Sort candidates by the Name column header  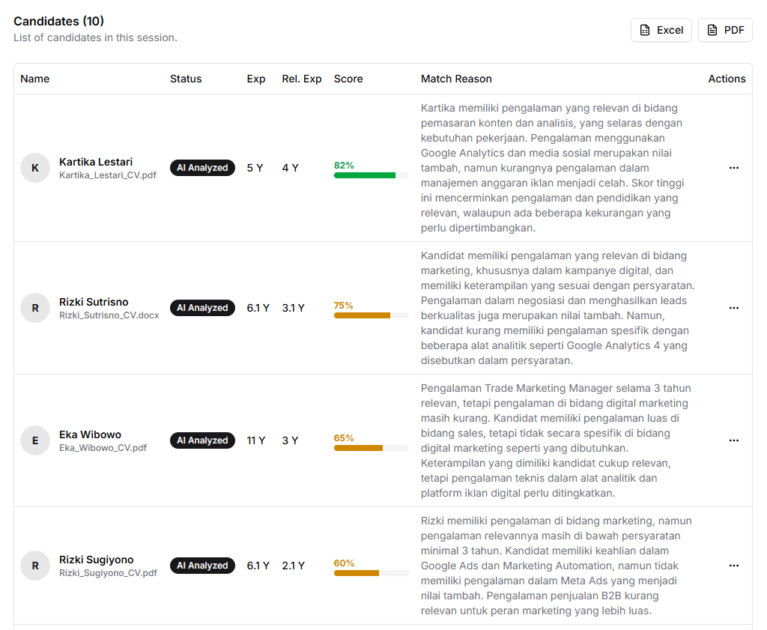(x=34, y=79)
